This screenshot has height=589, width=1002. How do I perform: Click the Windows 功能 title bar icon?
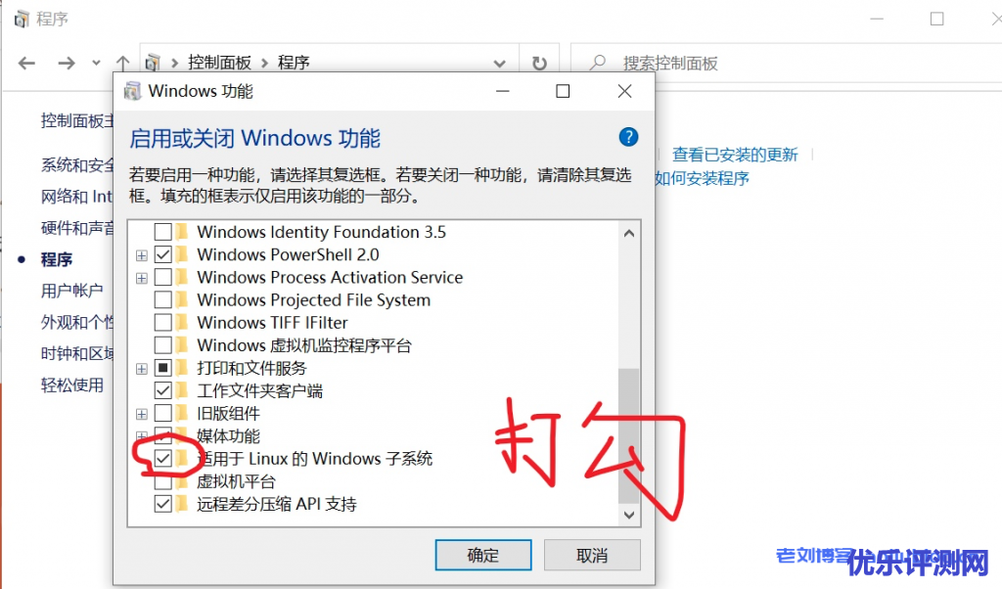click(132, 91)
